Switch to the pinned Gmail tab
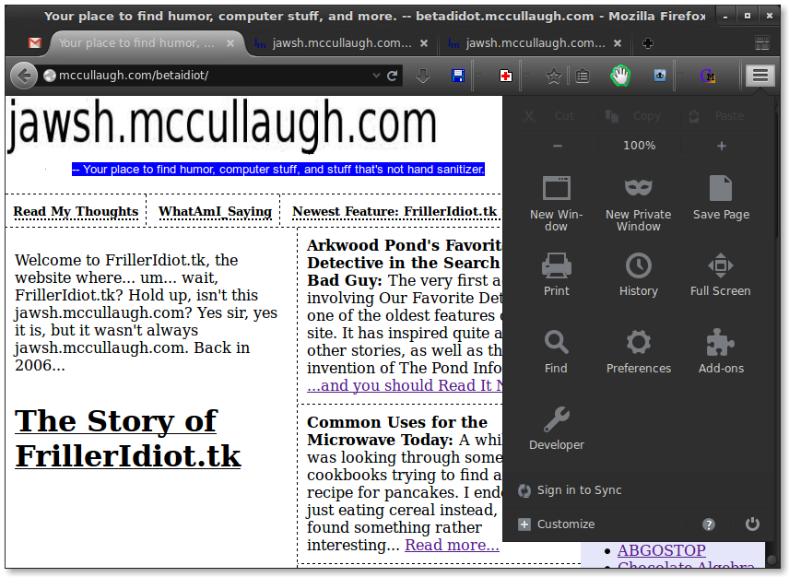 (36, 42)
